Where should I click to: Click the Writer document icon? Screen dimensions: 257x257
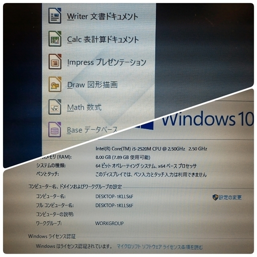(55, 16)
